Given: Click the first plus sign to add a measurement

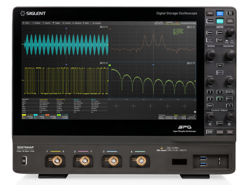Looking at the screenshot, I should [x=116, y=106].
